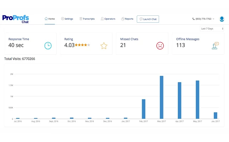Screen dimensions: 229x142
Task: Click the Jan, 2017 axis label
Action: (125, 122)
